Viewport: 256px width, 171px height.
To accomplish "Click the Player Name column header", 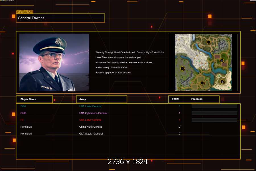I will 34,99.
